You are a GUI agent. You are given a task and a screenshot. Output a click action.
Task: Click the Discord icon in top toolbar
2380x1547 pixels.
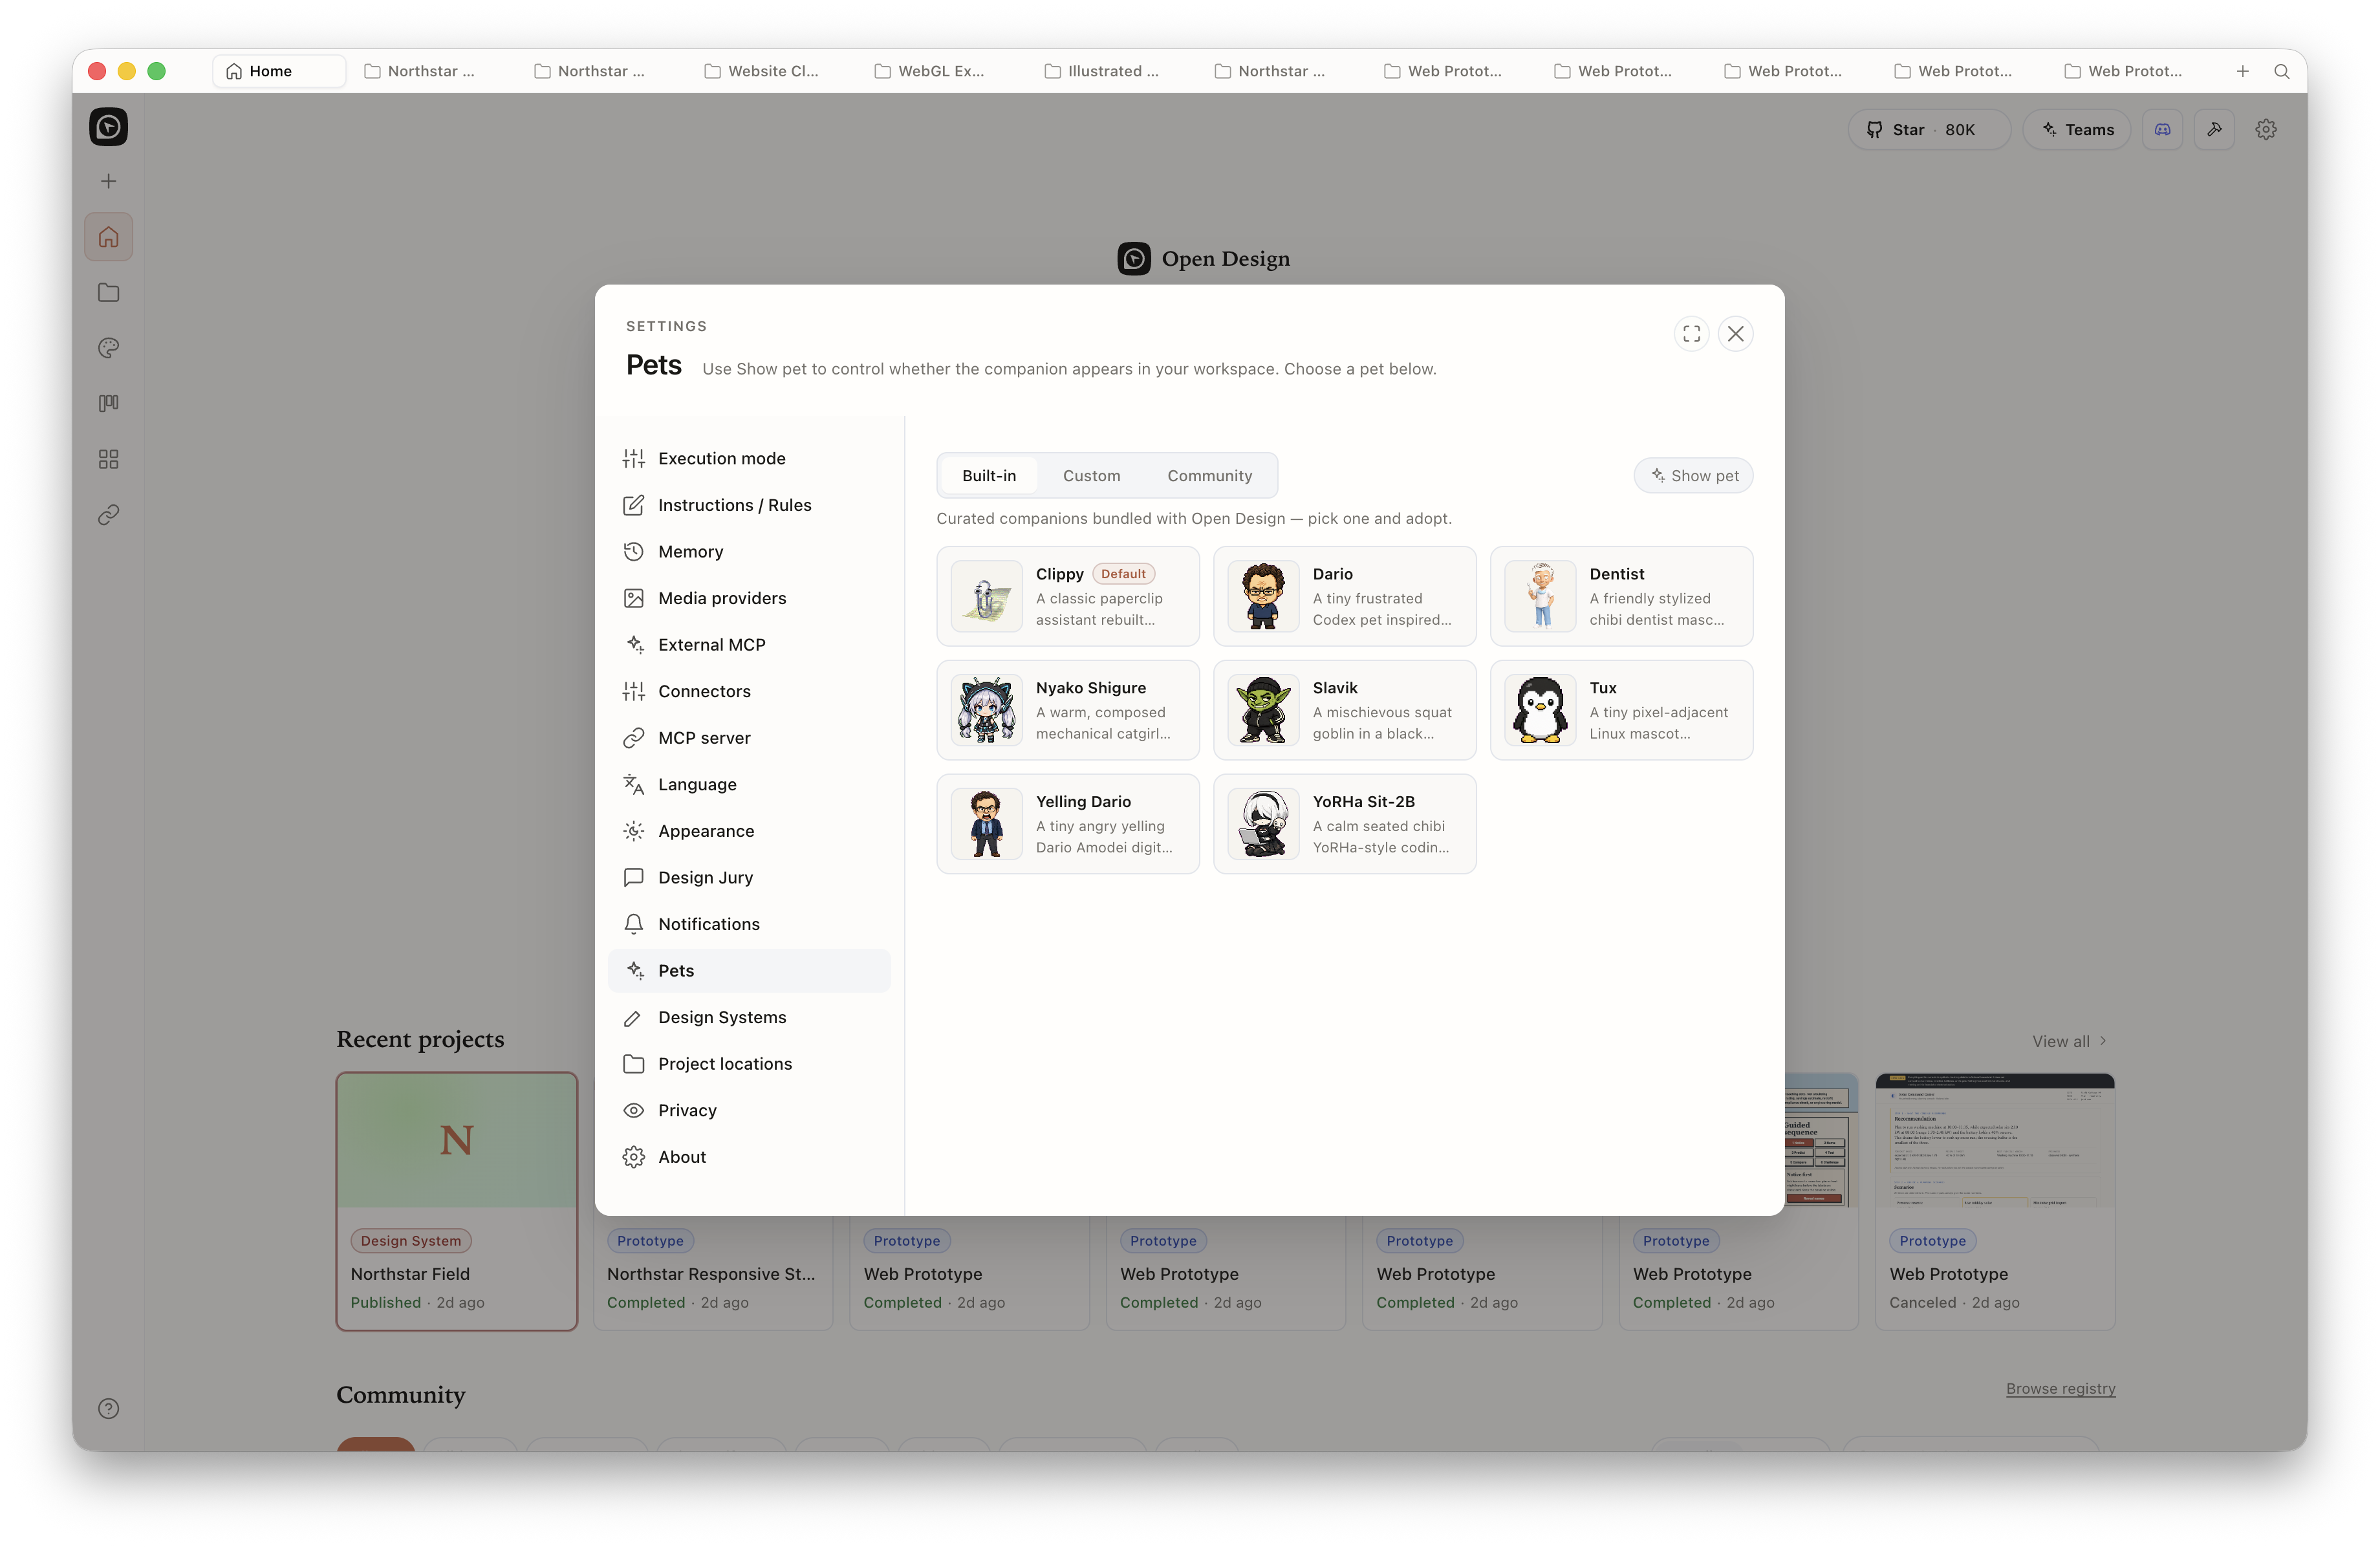click(2162, 130)
